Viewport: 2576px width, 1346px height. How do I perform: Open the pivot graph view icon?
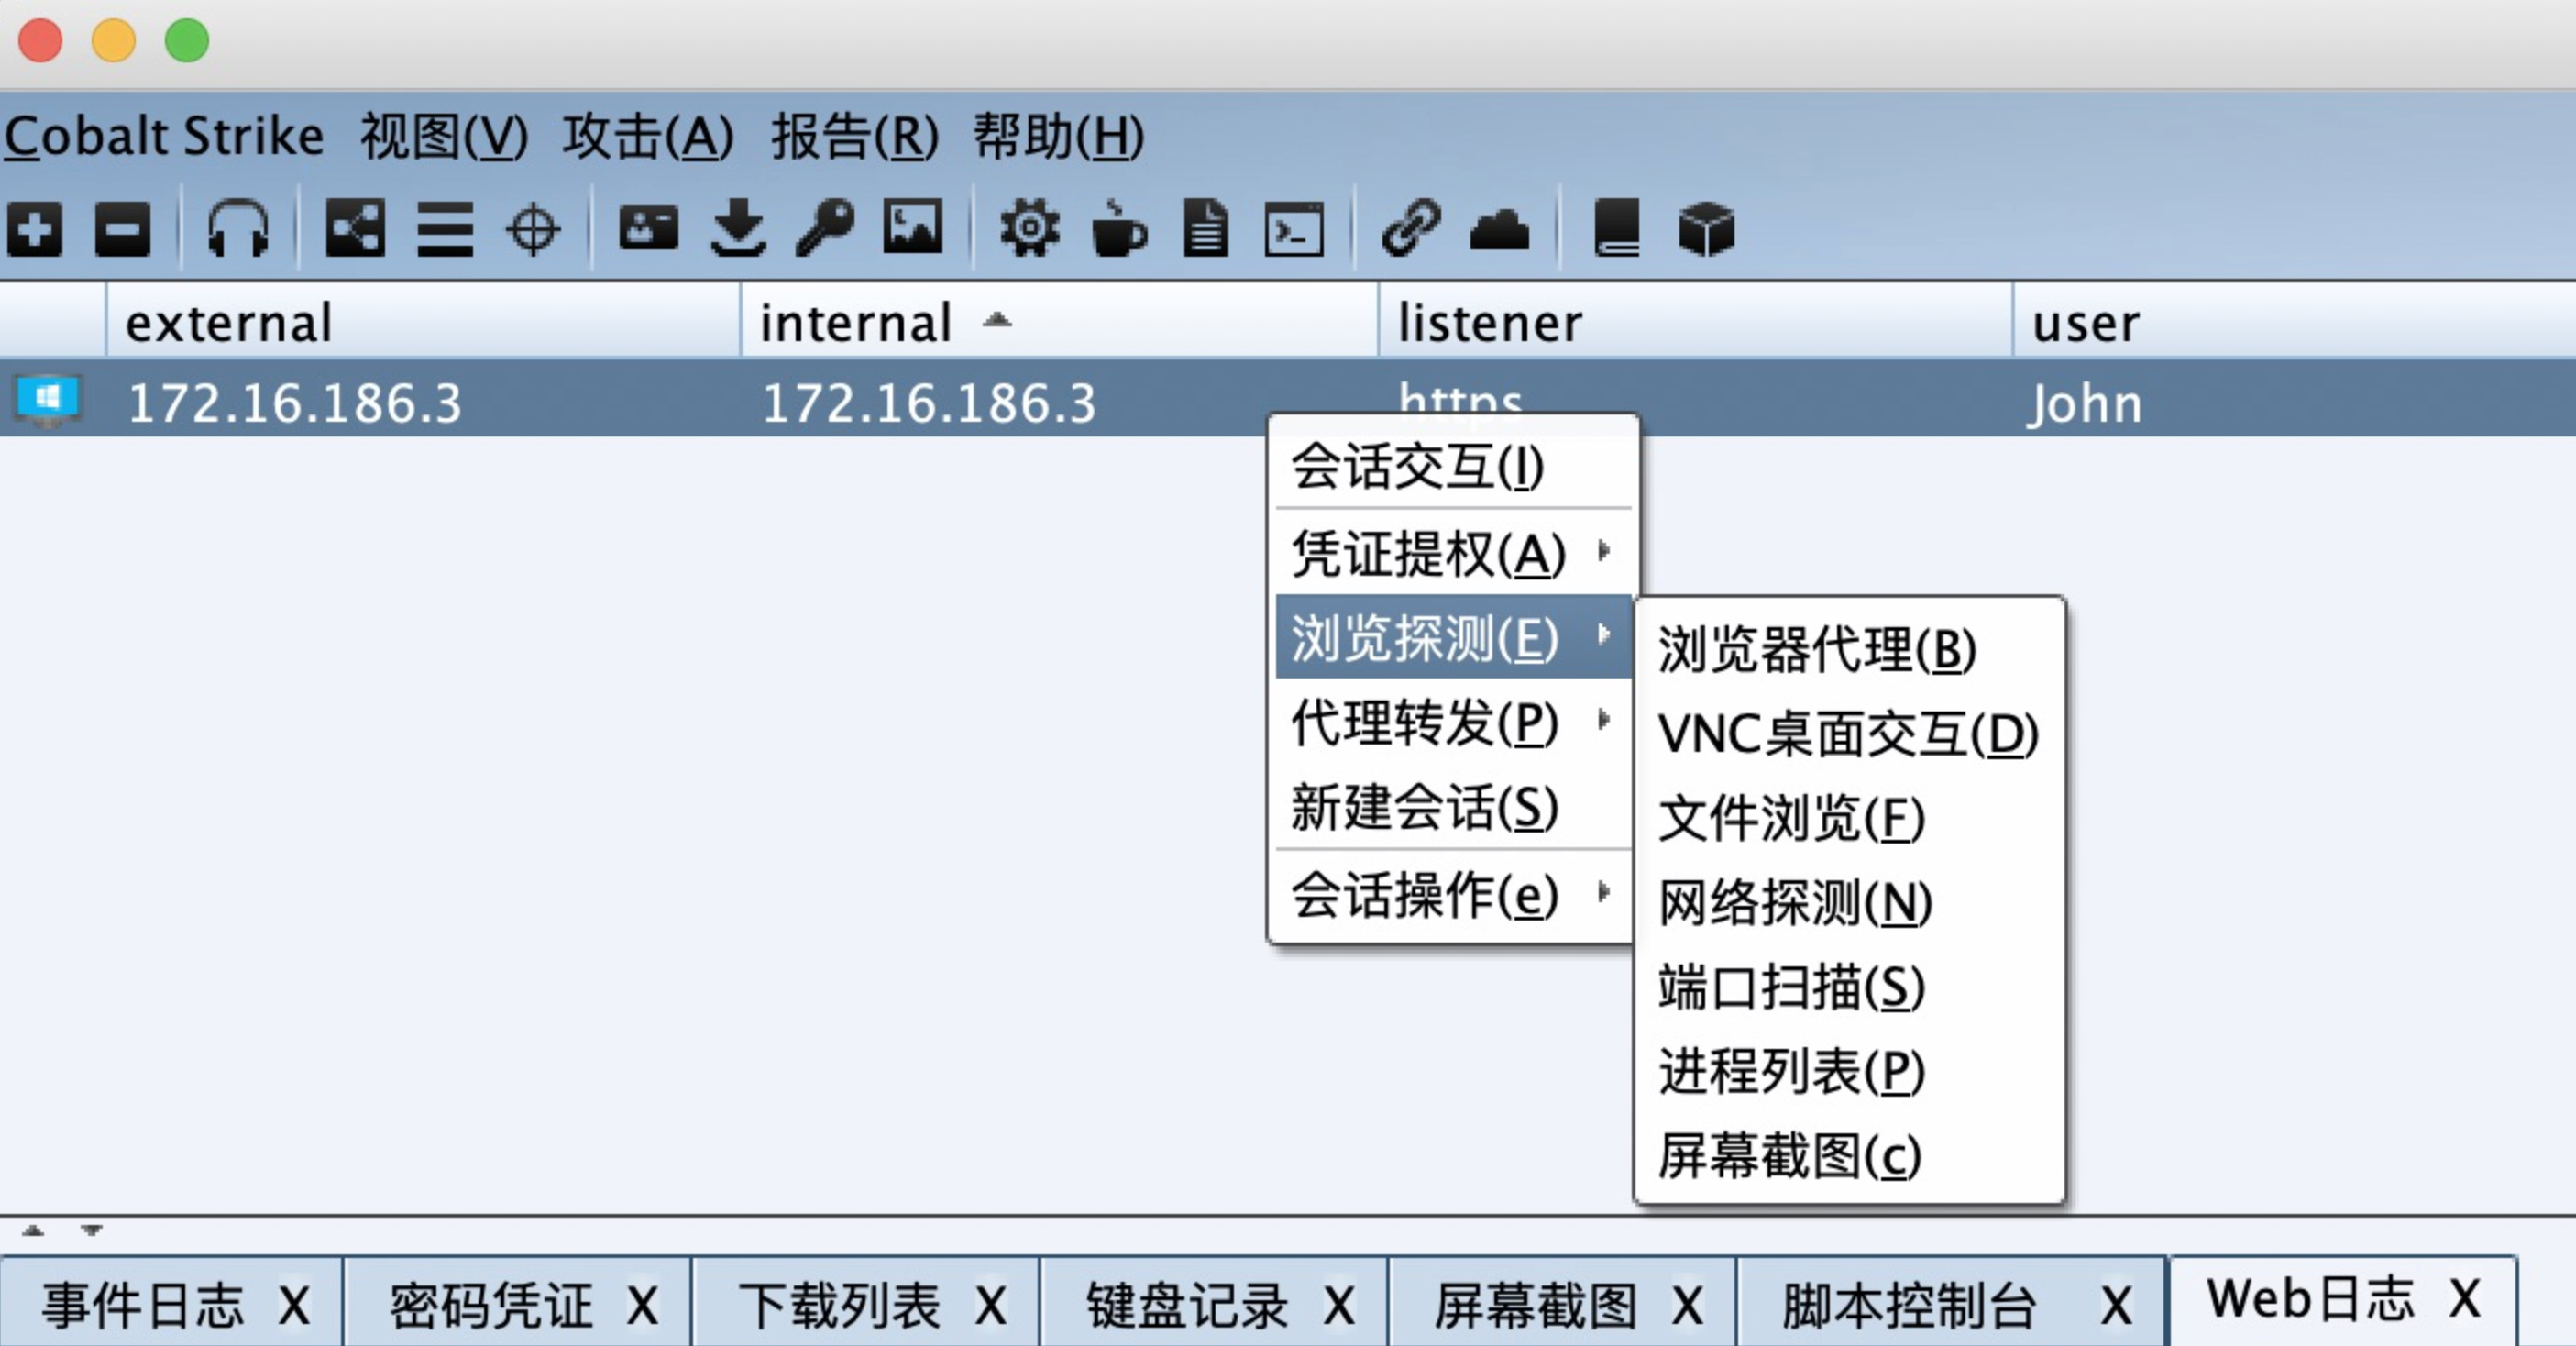(x=355, y=229)
